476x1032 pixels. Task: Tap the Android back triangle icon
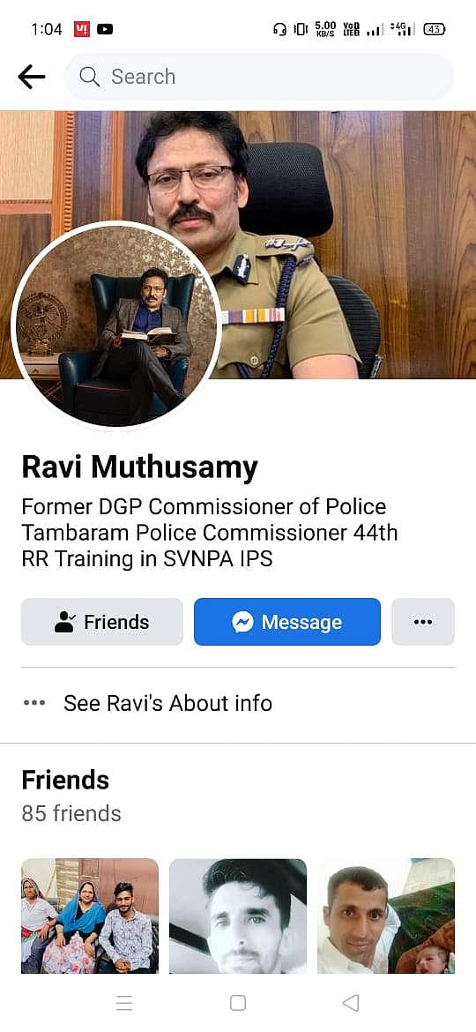coord(351,1003)
